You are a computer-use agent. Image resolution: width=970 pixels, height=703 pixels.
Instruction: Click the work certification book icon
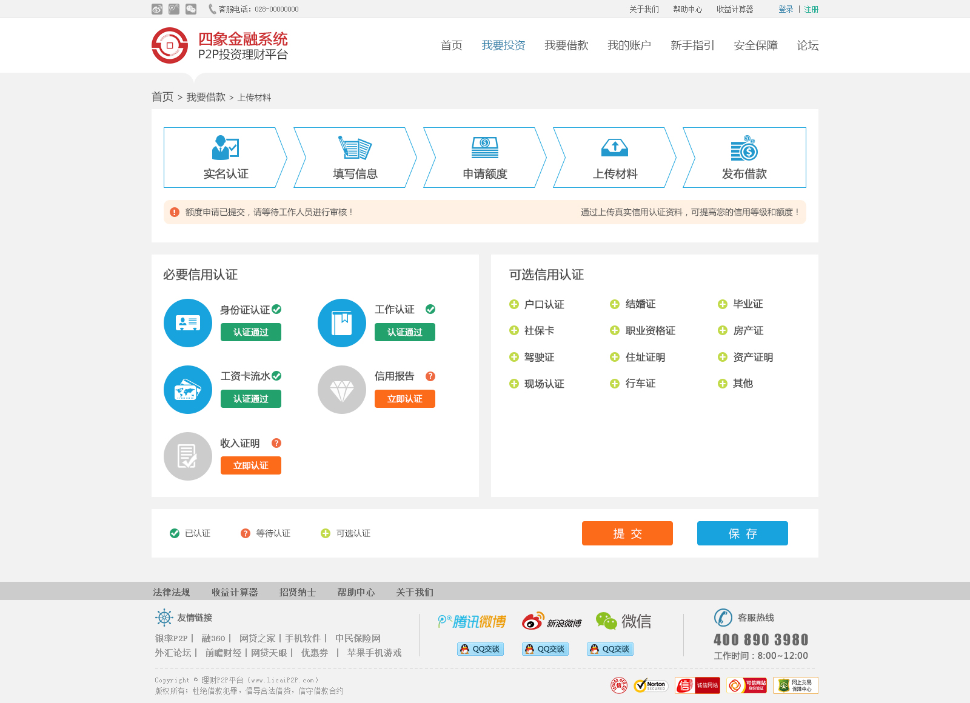[342, 323]
